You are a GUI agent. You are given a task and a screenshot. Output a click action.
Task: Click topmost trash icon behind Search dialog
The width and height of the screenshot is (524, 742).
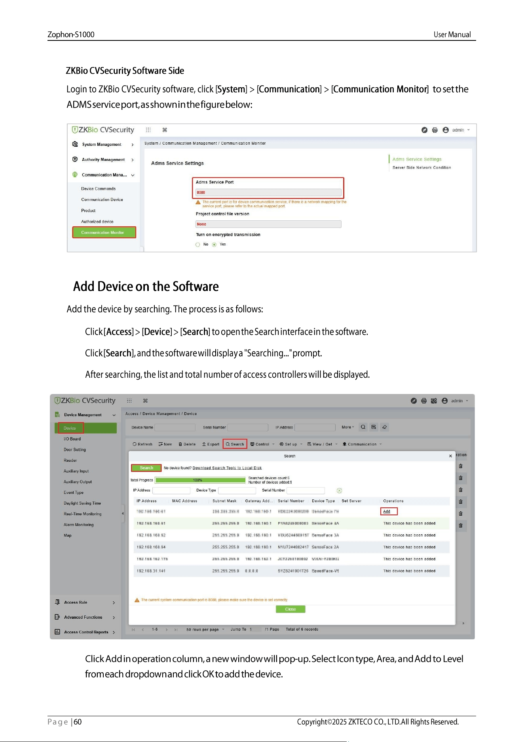[x=461, y=466]
